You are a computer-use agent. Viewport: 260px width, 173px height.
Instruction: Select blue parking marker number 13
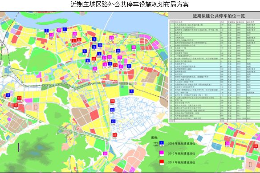click(113, 122)
